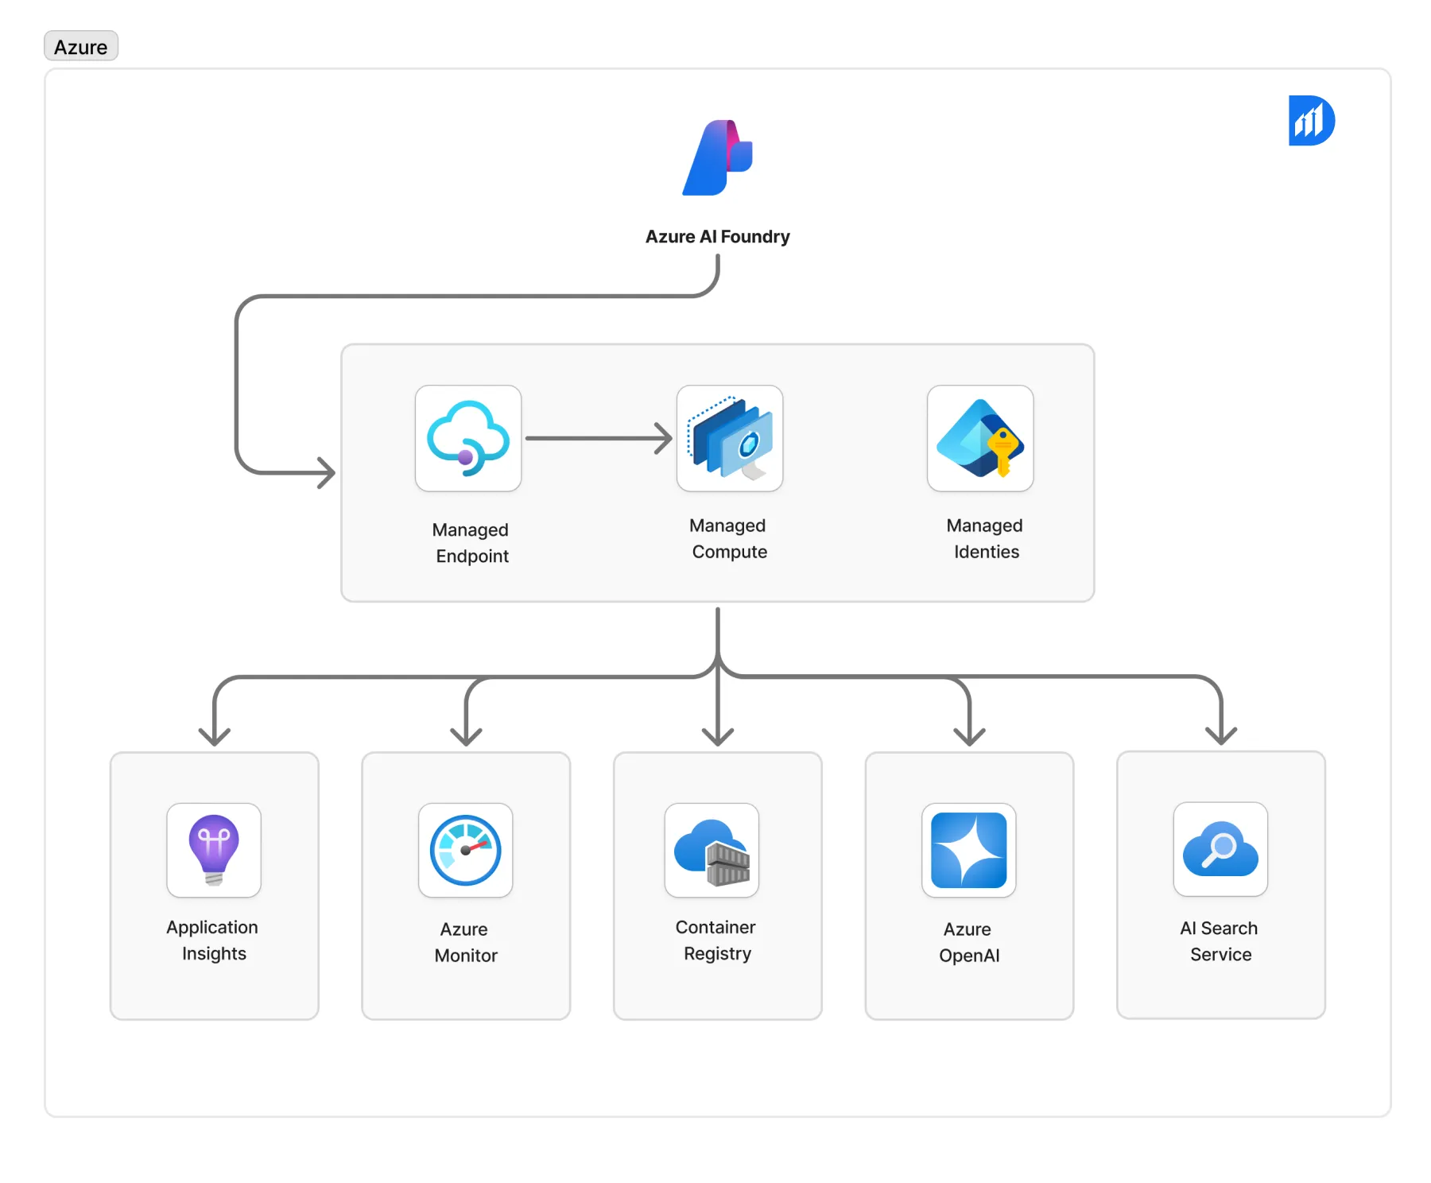Click the 'Azure Monitor' label
The width and height of the screenshot is (1431, 1183).
click(x=465, y=942)
